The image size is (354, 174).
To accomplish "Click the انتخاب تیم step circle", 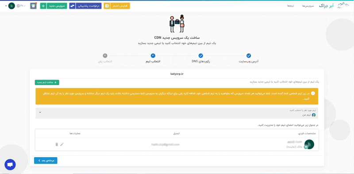I will pyautogui.click(x=153, y=56).
